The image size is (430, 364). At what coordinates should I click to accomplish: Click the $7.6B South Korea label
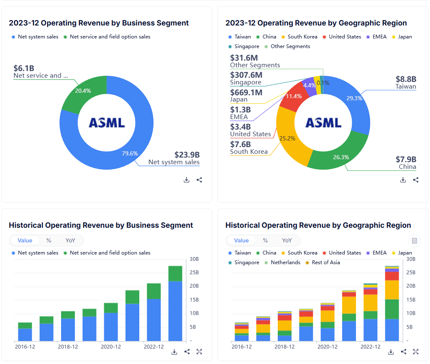(249, 148)
